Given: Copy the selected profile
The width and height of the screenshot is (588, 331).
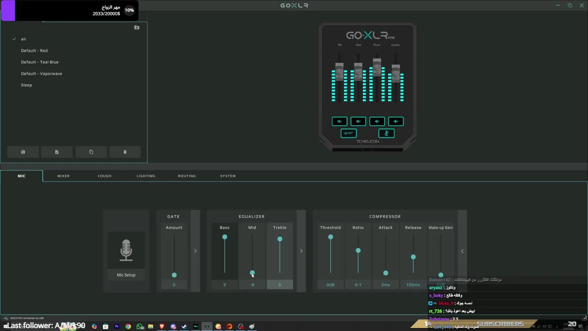Looking at the screenshot, I should (91, 152).
